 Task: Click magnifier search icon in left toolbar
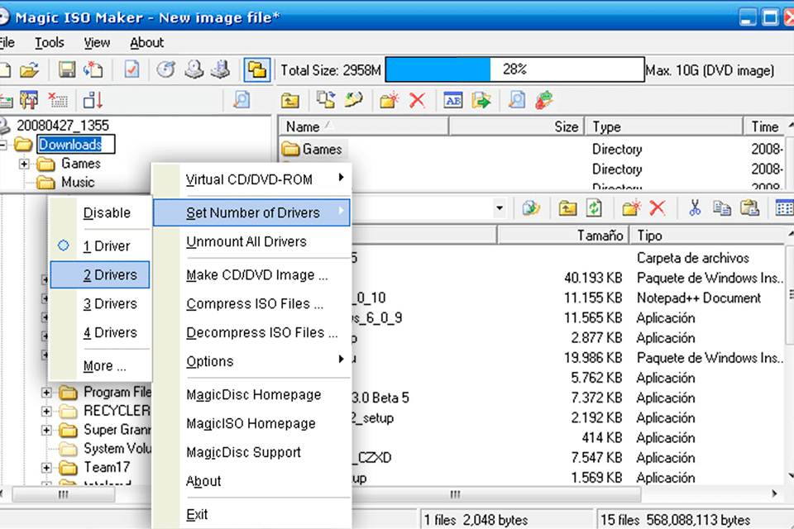tap(242, 100)
